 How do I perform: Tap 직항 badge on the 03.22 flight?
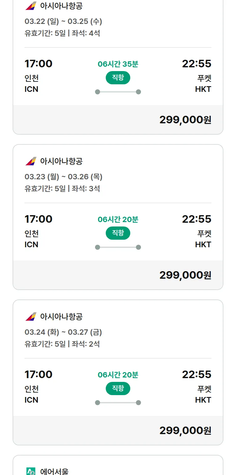[118, 78]
